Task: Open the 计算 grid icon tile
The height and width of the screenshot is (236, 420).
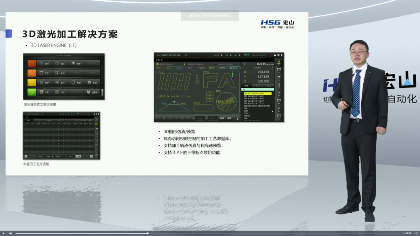Action: click(44, 92)
